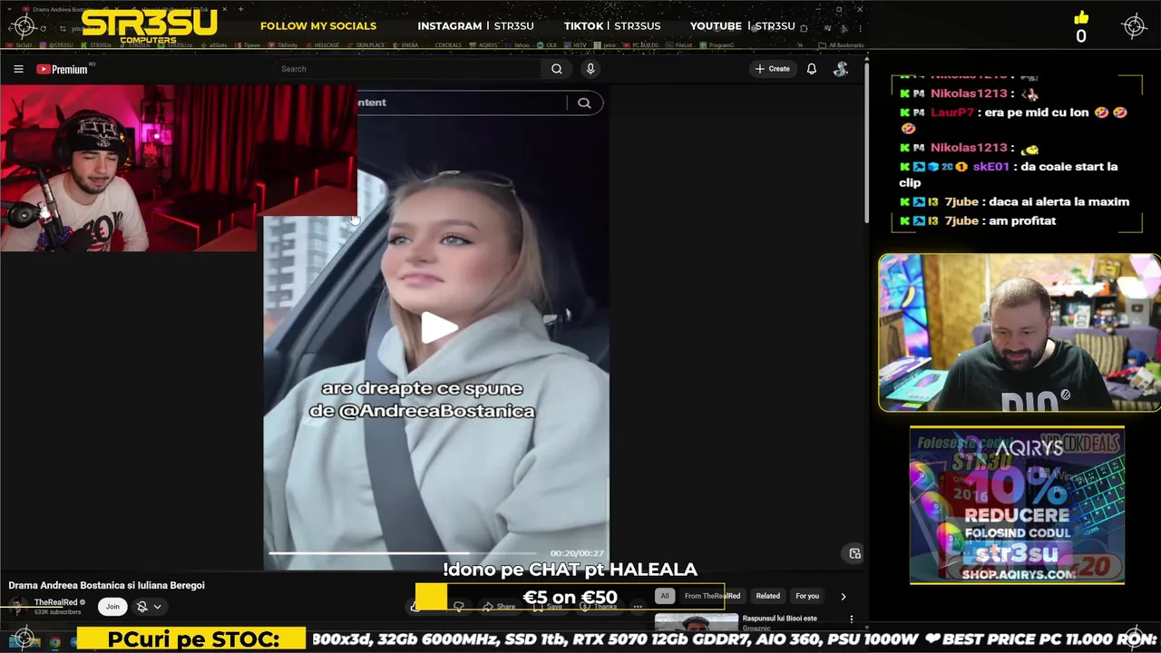Click the YouTube search magnifier button
The width and height of the screenshot is (1161, 653).
click(x=557, y=69)
